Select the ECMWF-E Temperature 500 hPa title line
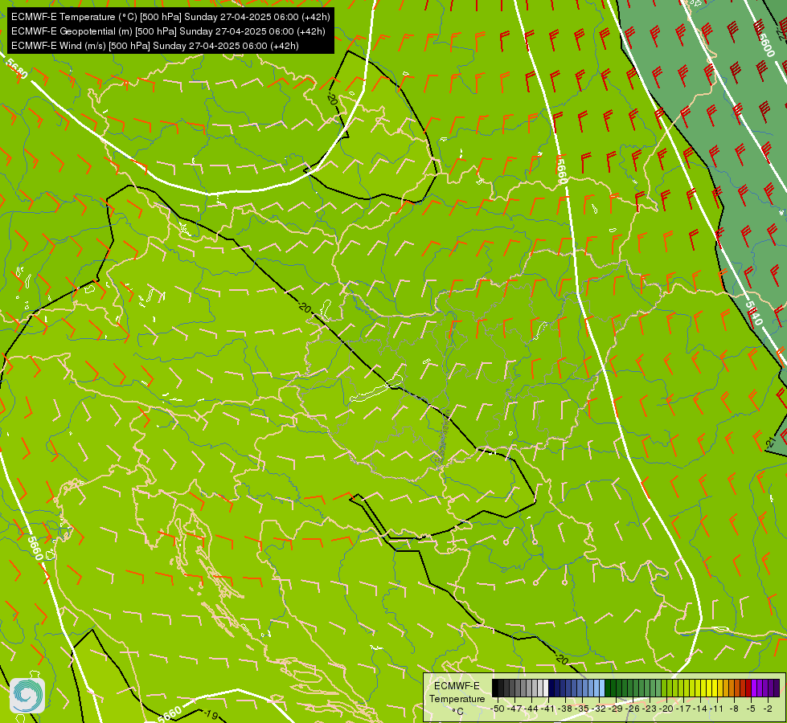 170,17
